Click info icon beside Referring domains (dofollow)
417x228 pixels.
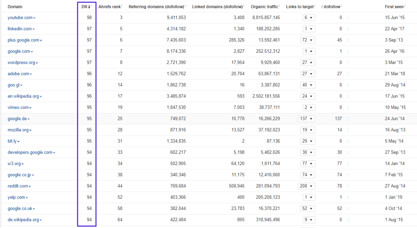click(x=185, y=6)
